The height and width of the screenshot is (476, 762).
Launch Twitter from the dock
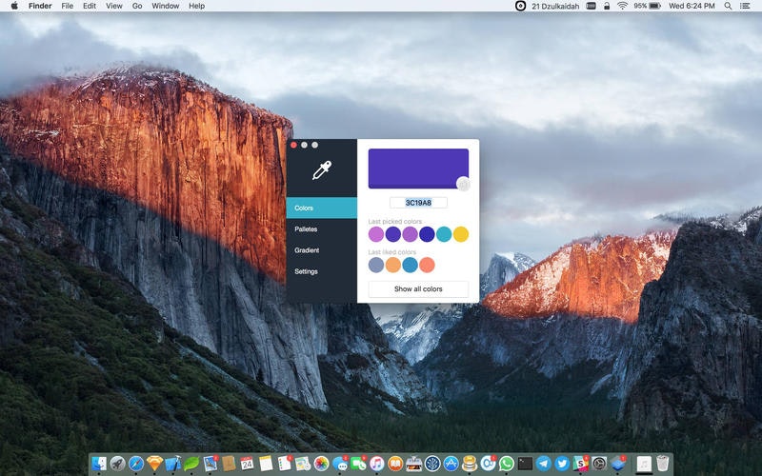(x=562, y=464)
